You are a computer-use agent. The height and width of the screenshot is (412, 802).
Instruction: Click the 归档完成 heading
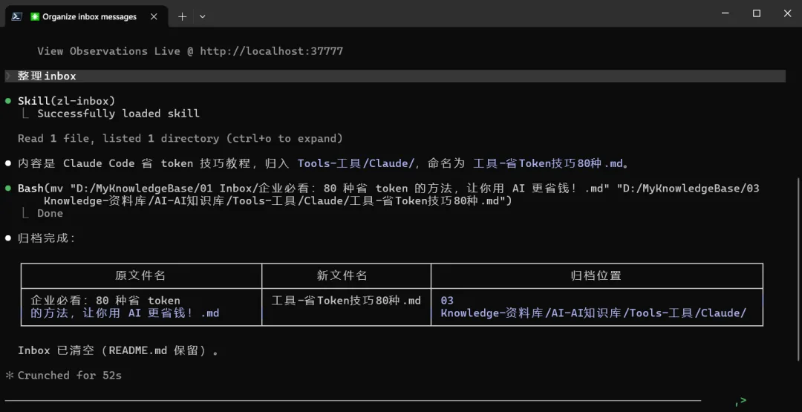[47, 238]
